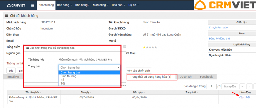Click the Cập nhật action link
The width and height of the screenshot is (256, 108).
click(x=244, y=97)
